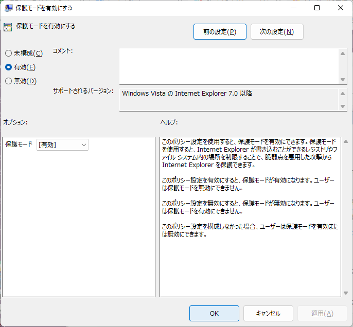This screenshot has height=327, width=353.
Task: Click help paragraph about 構成しなかった場合
Action: (250, 230)
